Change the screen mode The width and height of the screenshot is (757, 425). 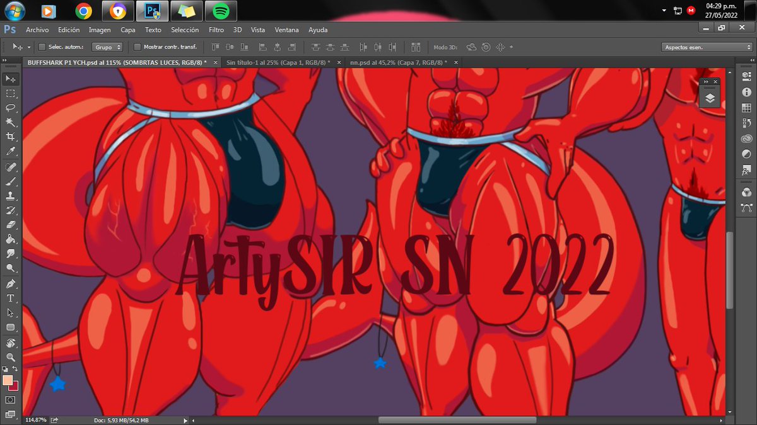pos(11,414)
